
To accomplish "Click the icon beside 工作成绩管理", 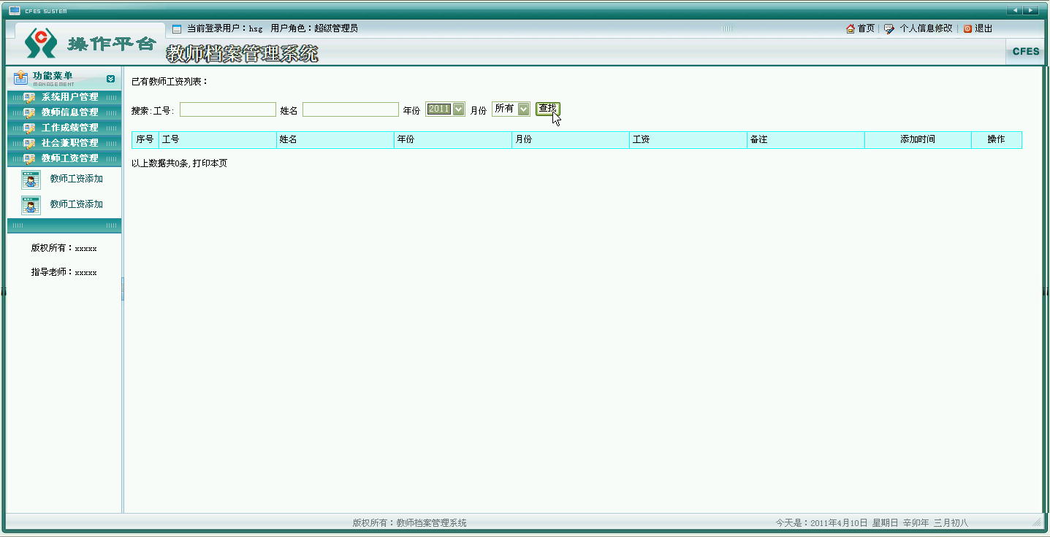I will tap(29, 128).
